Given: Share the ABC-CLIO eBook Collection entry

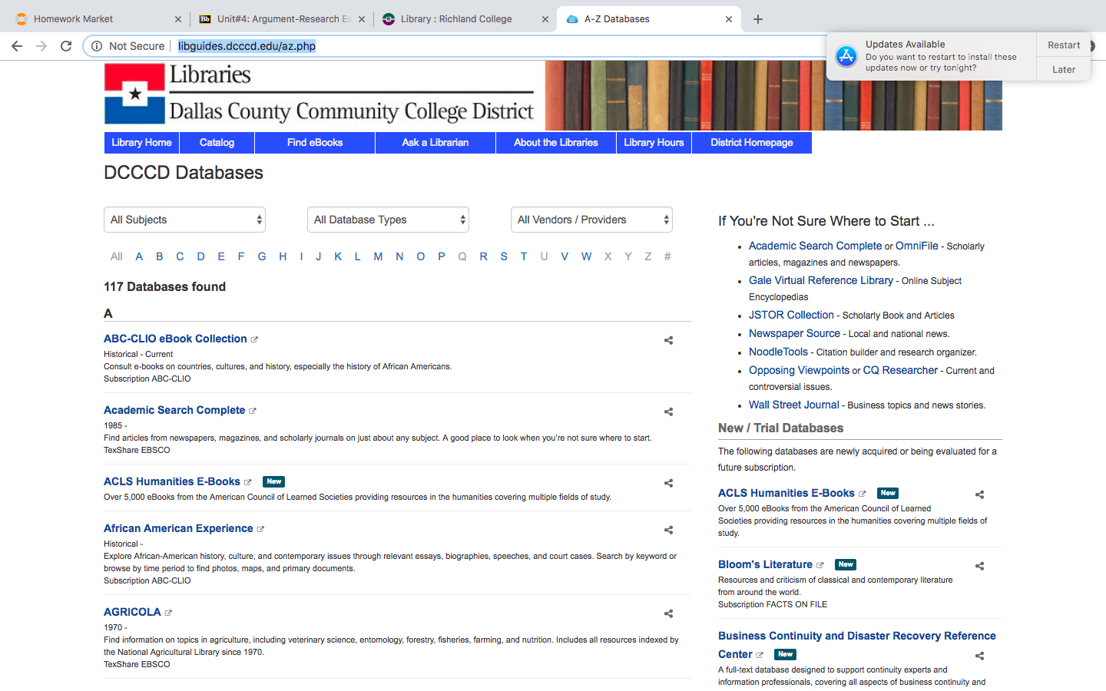Looking at the screenshot, I should pyautogui.click(x=668, y=340).
